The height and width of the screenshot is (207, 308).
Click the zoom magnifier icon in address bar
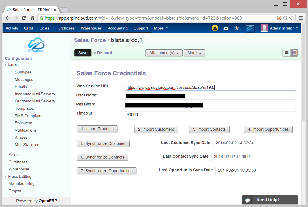pyautogui.click(x=285, y=18)
